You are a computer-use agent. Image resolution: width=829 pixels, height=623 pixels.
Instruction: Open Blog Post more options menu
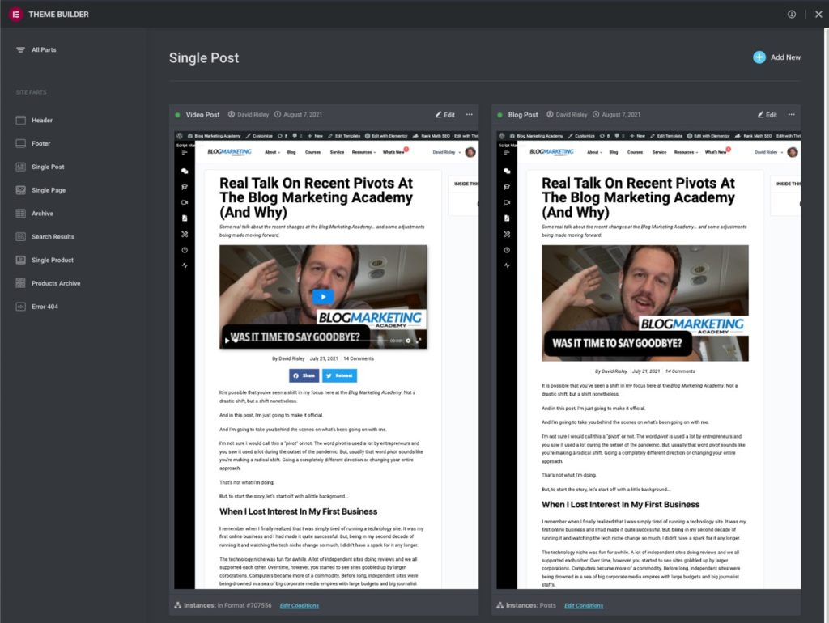coord(792,114)
